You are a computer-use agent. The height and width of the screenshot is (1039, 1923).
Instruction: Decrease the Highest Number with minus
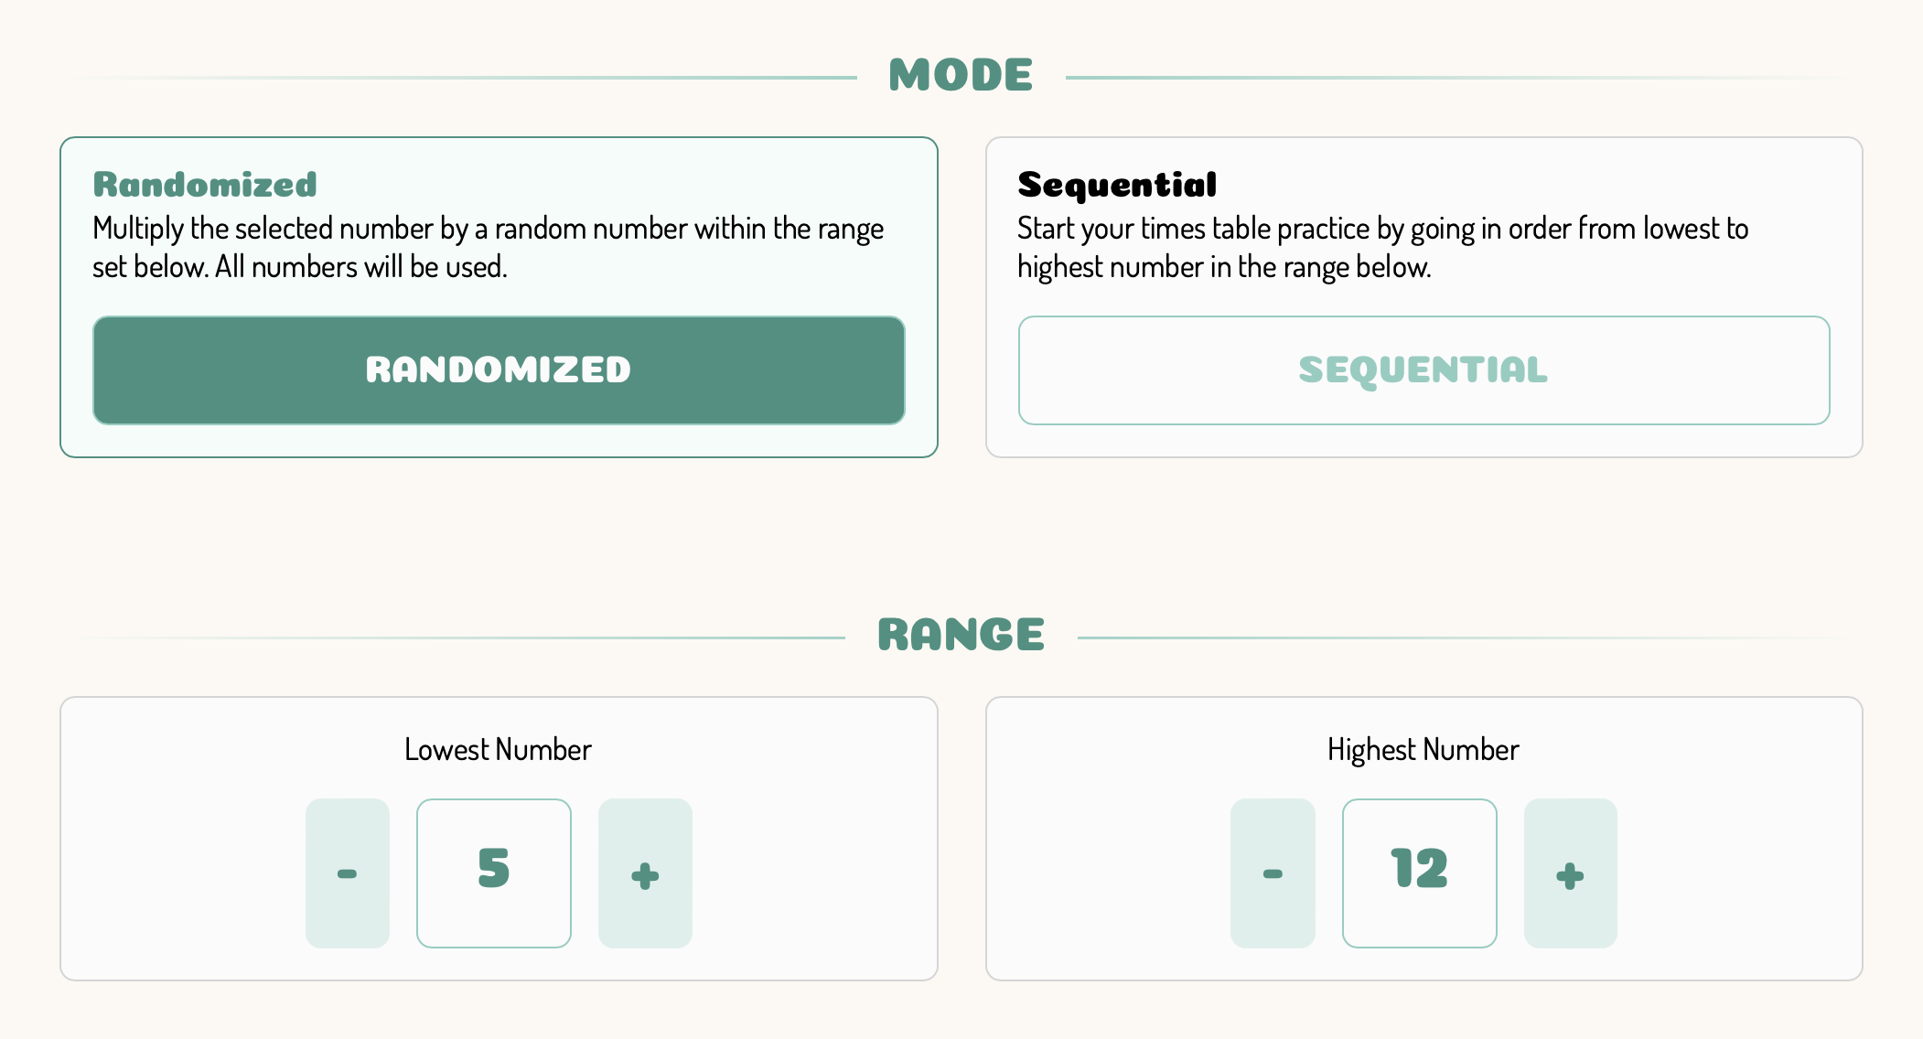[1273, 873]
